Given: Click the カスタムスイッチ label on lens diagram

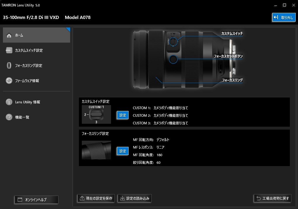Looking at the screenshot, I should click(x=232, y=34).
